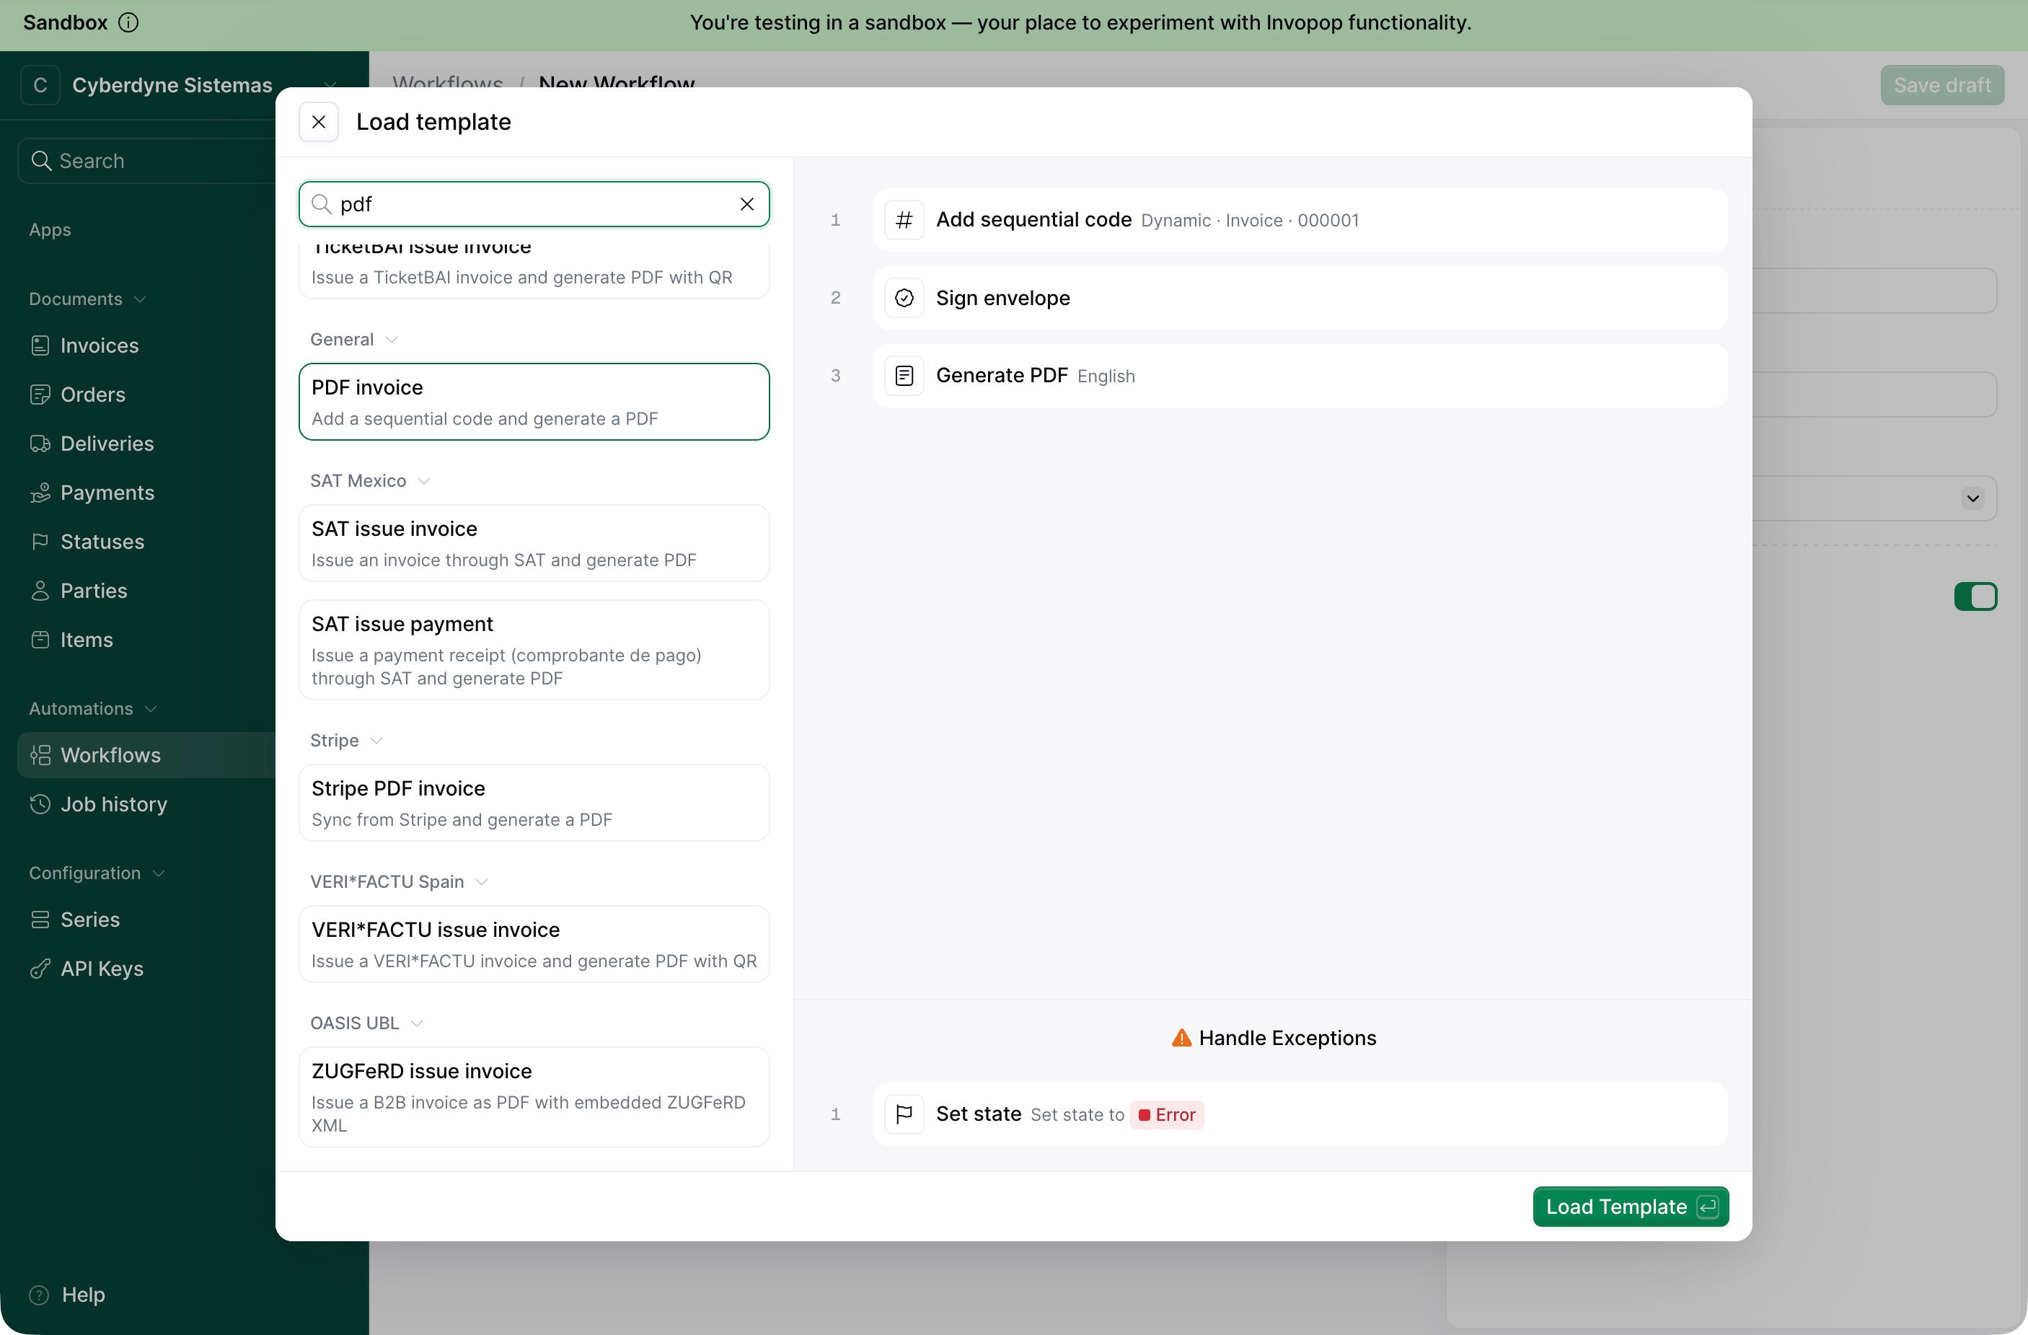Click the Set state flag icon
The width and height of the screenshot is (2028, 1335).
click(x=904, y=1114)
